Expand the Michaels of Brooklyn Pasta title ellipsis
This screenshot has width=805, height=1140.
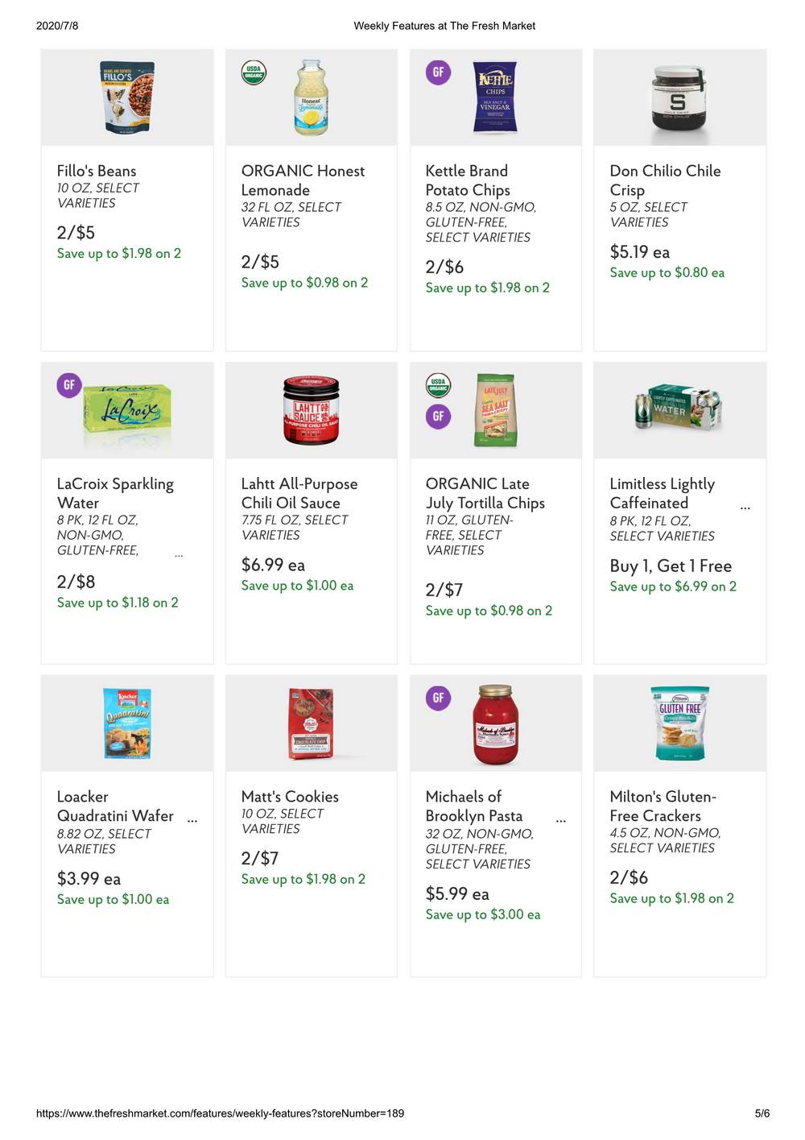(x=561, y=820)
